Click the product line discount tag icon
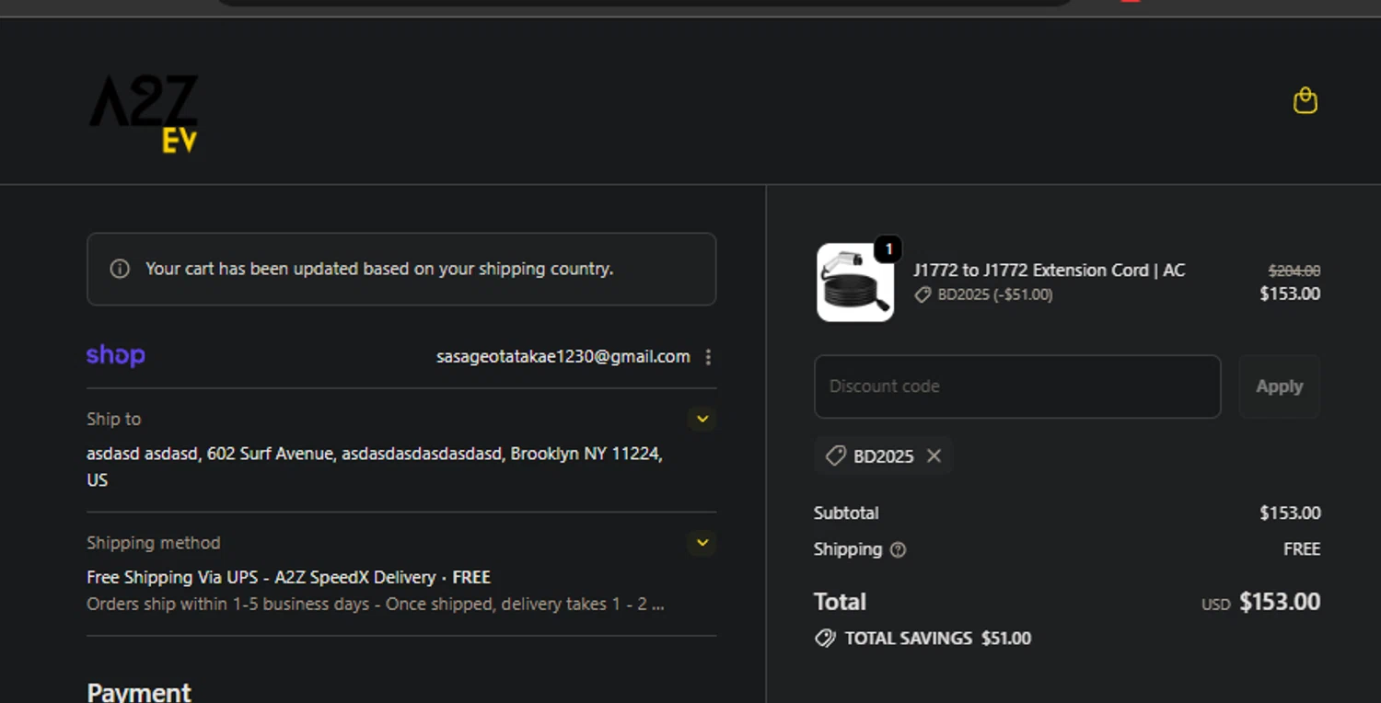 (x=923, y=294)
